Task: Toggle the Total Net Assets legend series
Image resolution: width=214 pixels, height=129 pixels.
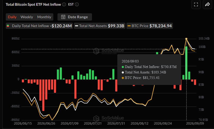Action: [x=100, y=26]
